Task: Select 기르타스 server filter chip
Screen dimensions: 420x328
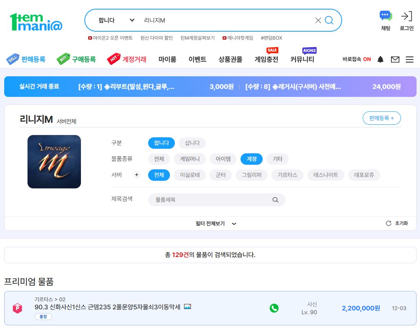Action: [288, 175]
